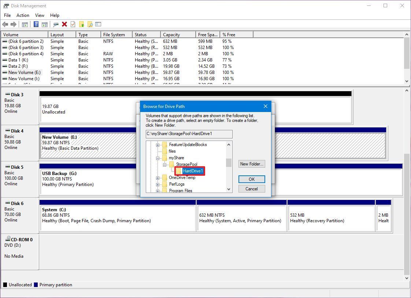The image size is (411, 298).
Task: Click the properties list icon at toolbar's end
Action: click(98, 24)
